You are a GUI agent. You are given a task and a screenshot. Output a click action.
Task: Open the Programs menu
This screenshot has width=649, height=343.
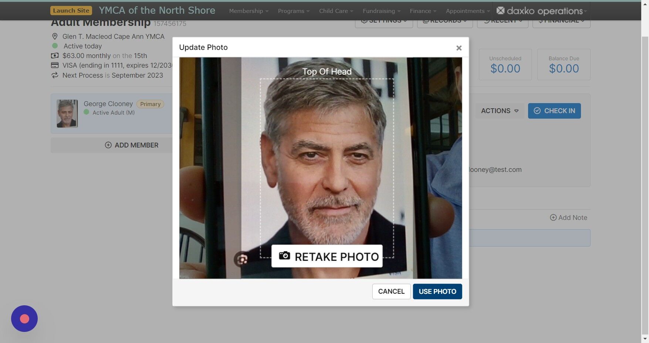point(293,11)
